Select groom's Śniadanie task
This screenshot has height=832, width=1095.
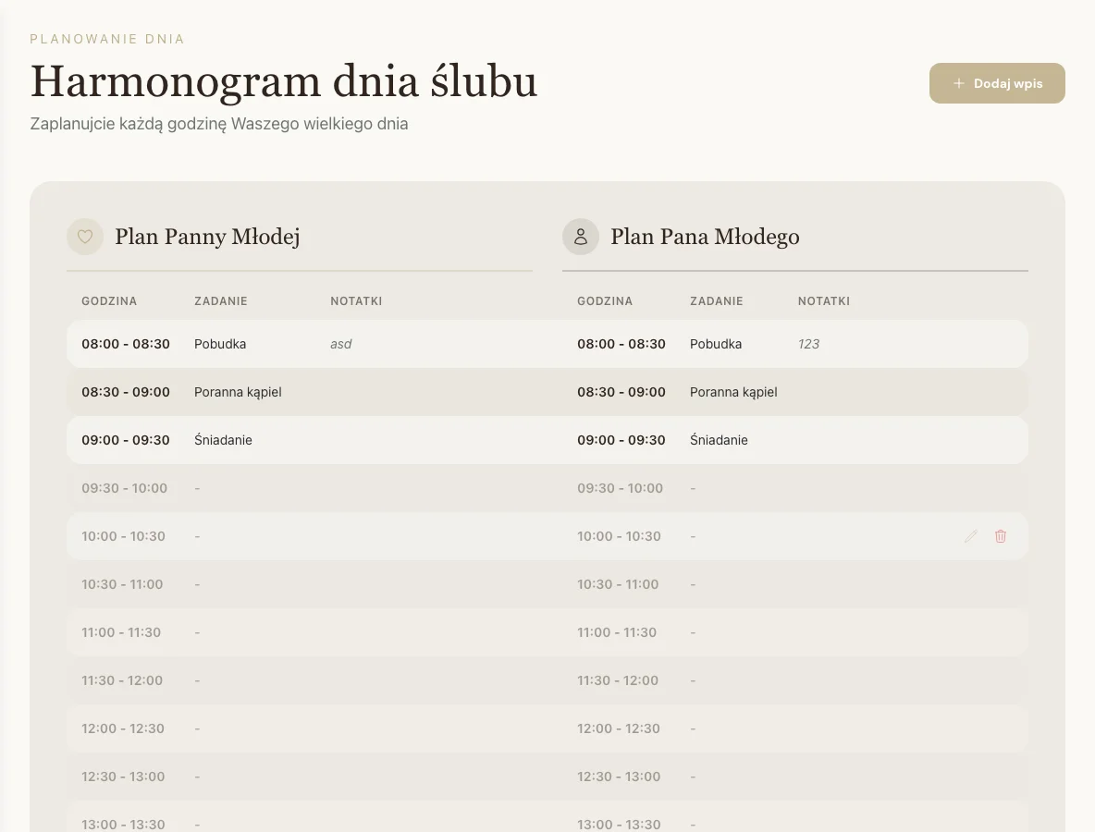(719, 440)
